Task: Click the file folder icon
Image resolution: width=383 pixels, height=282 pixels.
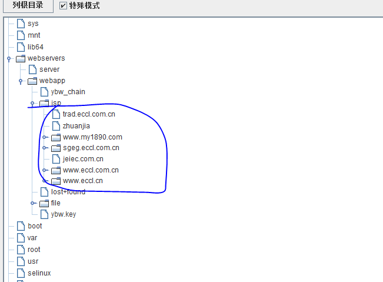Action: coord(44,203)
